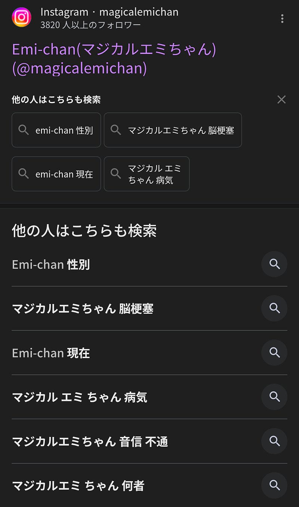This screenshot has height=507, width=299.
Task: Select the マジカルエミちゃん 脳梗塞 suggestion chip
Action: click(173, 130)
